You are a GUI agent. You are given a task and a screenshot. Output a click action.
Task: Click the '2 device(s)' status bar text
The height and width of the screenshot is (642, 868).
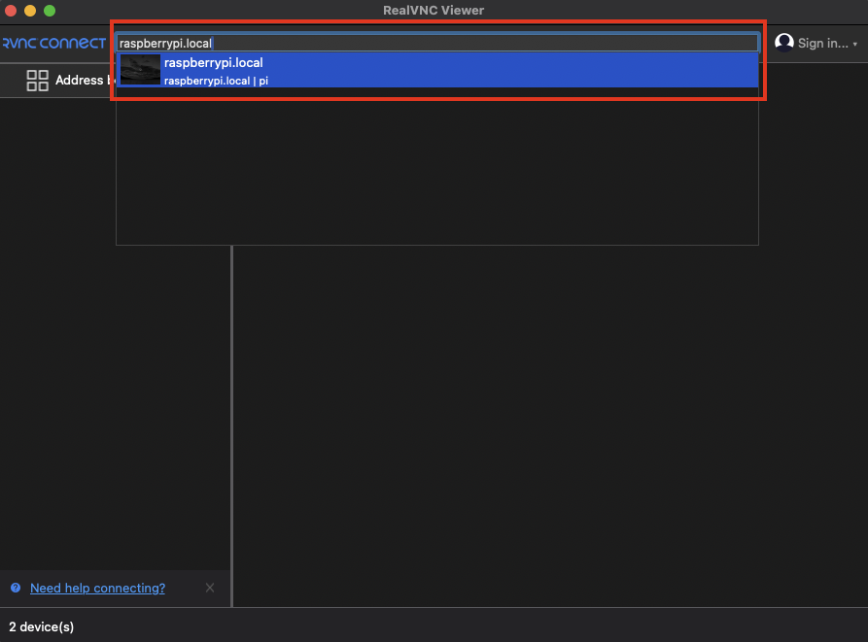pos(41,626)
